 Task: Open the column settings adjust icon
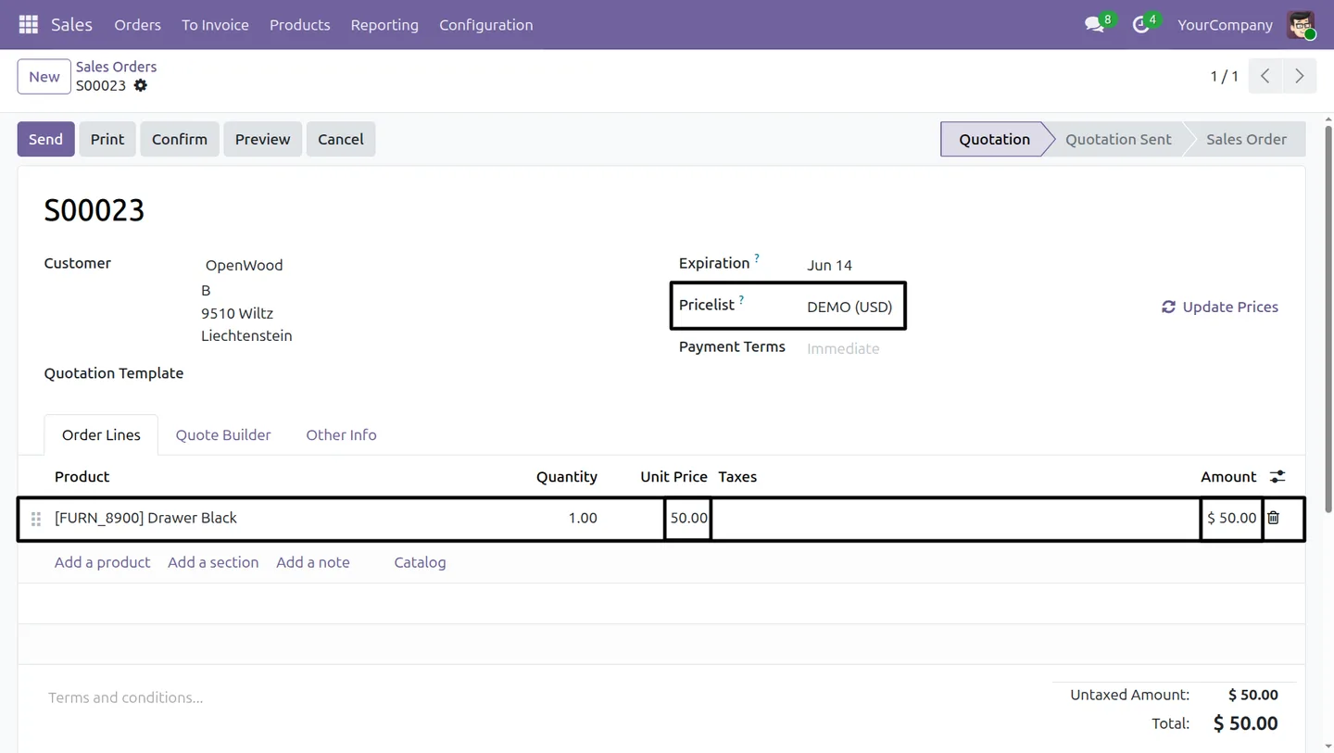[1277, 477]
